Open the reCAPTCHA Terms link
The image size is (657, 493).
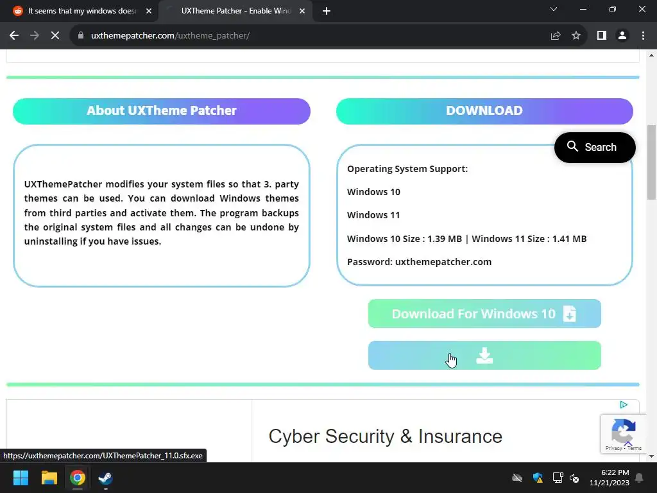click(635, 448)
